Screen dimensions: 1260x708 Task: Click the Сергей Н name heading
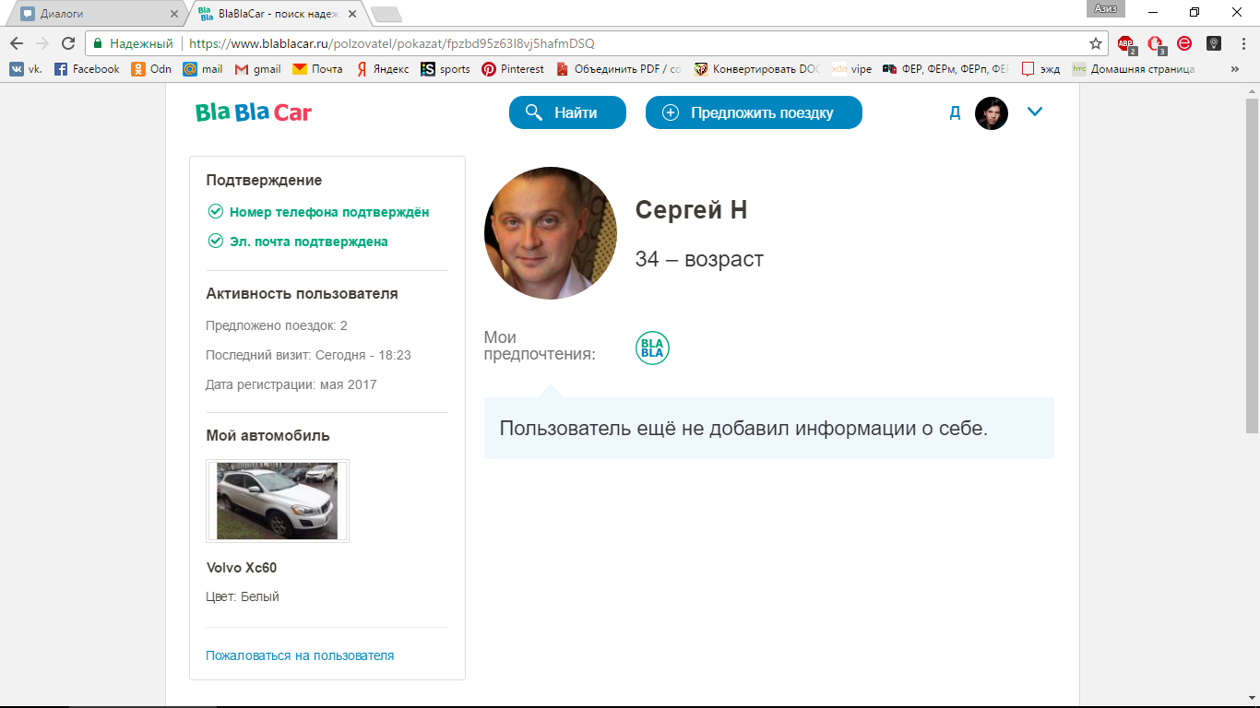tap(691, 210)
